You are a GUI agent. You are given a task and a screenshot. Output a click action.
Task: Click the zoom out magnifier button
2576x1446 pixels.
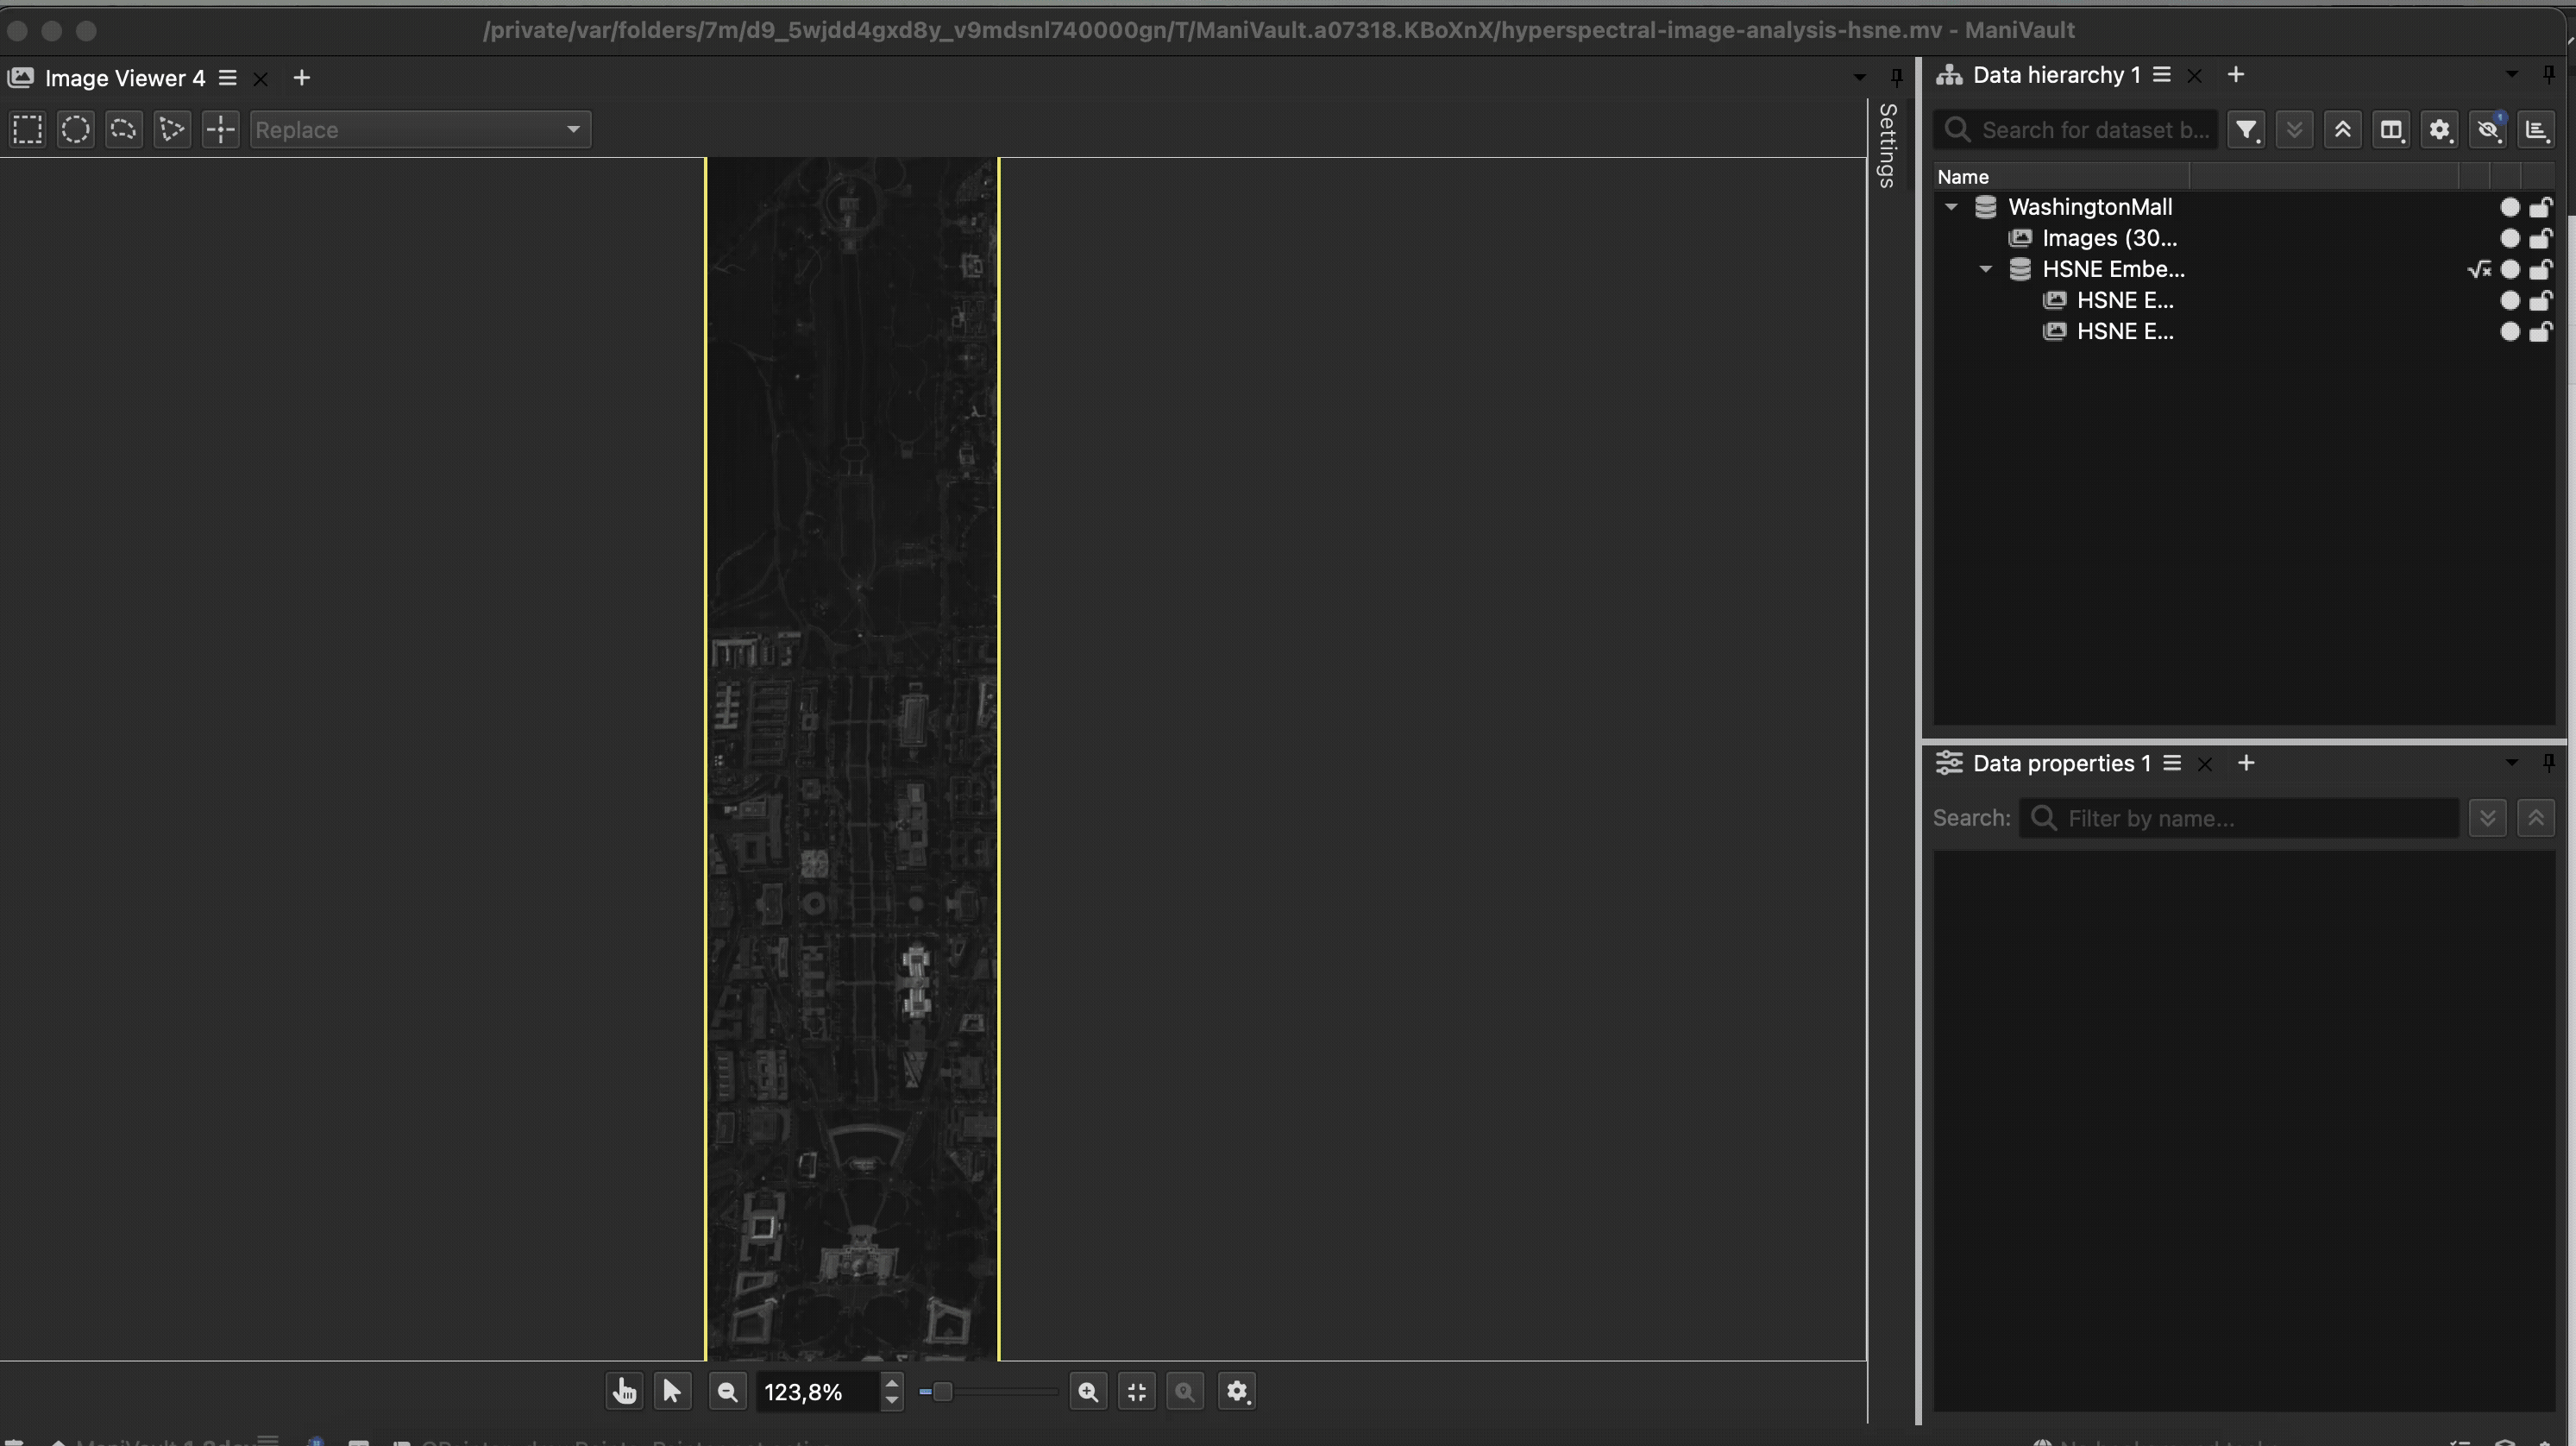728,1391
